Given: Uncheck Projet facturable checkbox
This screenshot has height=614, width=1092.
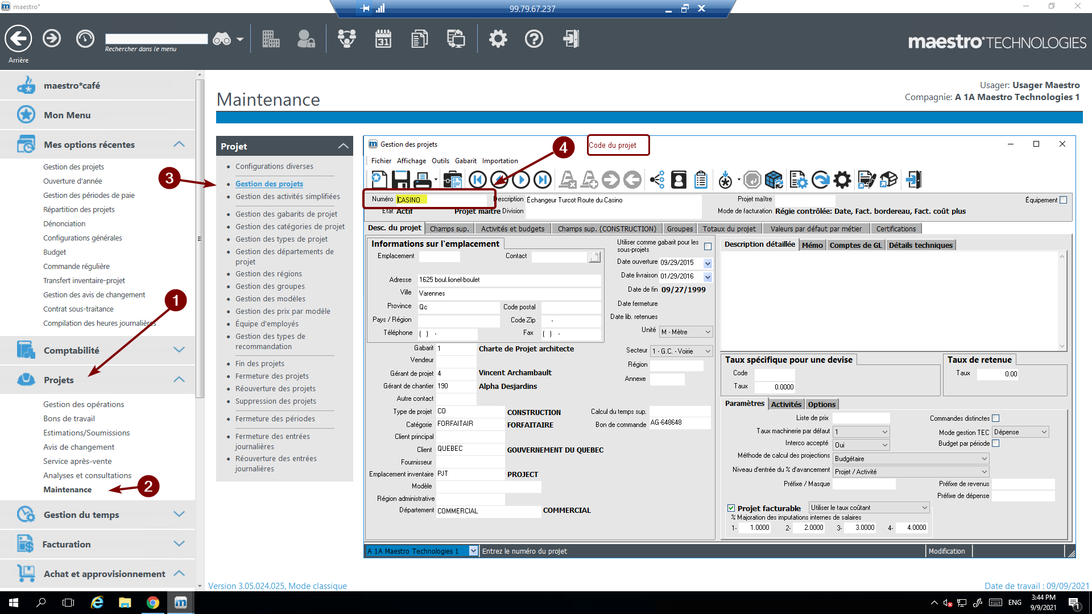Looking at the screenshot, I should [x=731, y=508].
